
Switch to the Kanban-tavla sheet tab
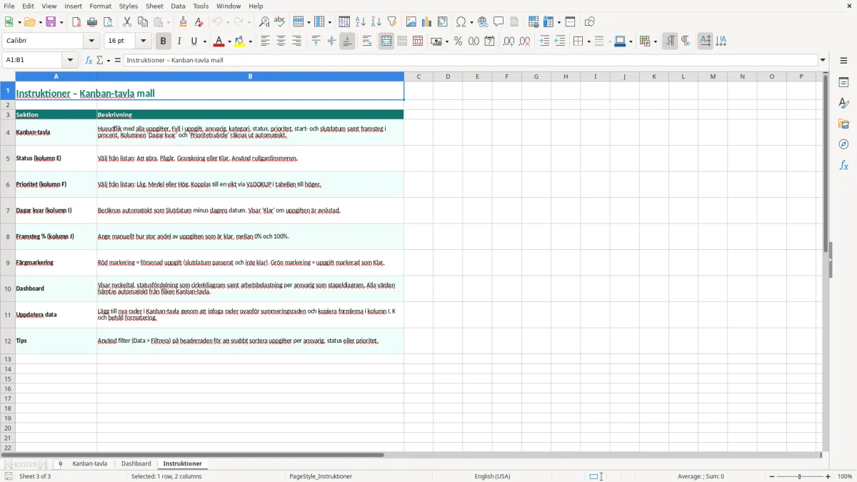pyautogui.click(x=90, y=463)
